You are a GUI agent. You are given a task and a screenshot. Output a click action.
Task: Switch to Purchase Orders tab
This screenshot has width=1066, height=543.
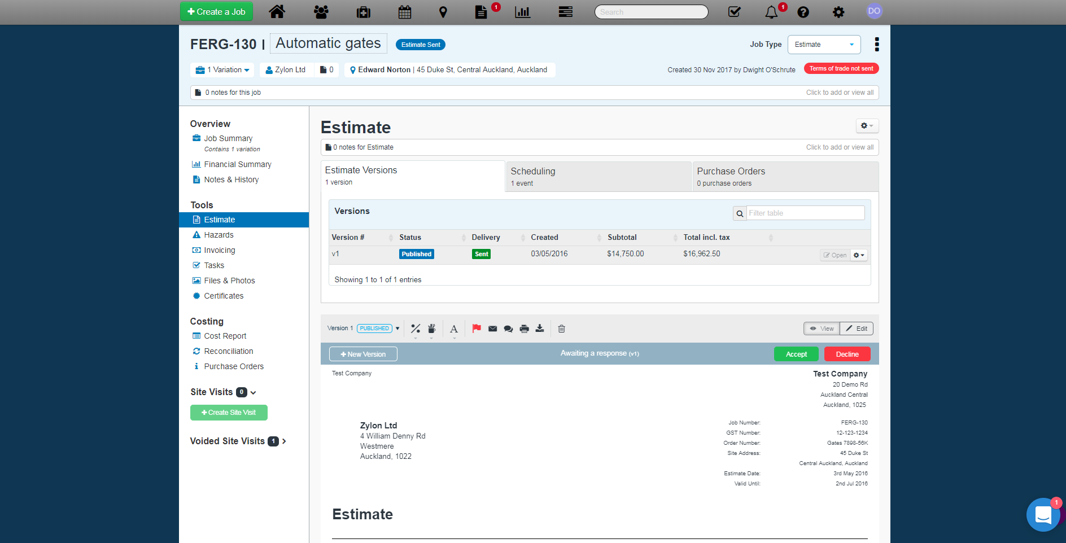pos(785,177)
